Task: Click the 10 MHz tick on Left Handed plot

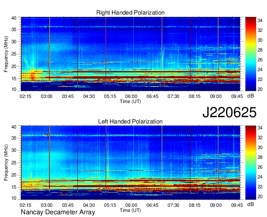Action: click(14, 198)
